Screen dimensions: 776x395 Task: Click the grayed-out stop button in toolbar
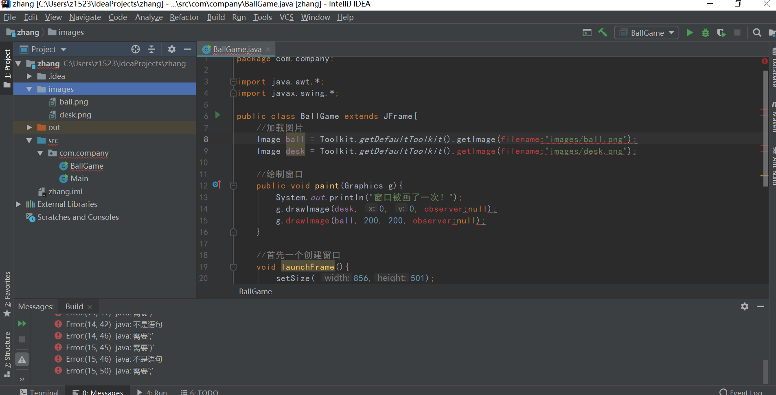[x=737, y=33]
